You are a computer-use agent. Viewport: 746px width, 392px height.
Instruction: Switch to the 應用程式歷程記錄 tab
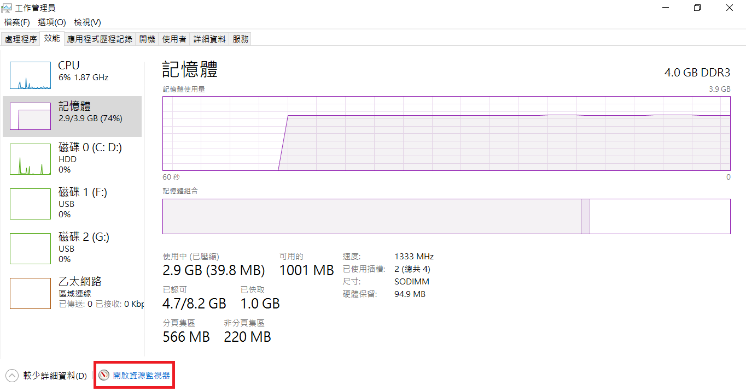tap(100, 39)
